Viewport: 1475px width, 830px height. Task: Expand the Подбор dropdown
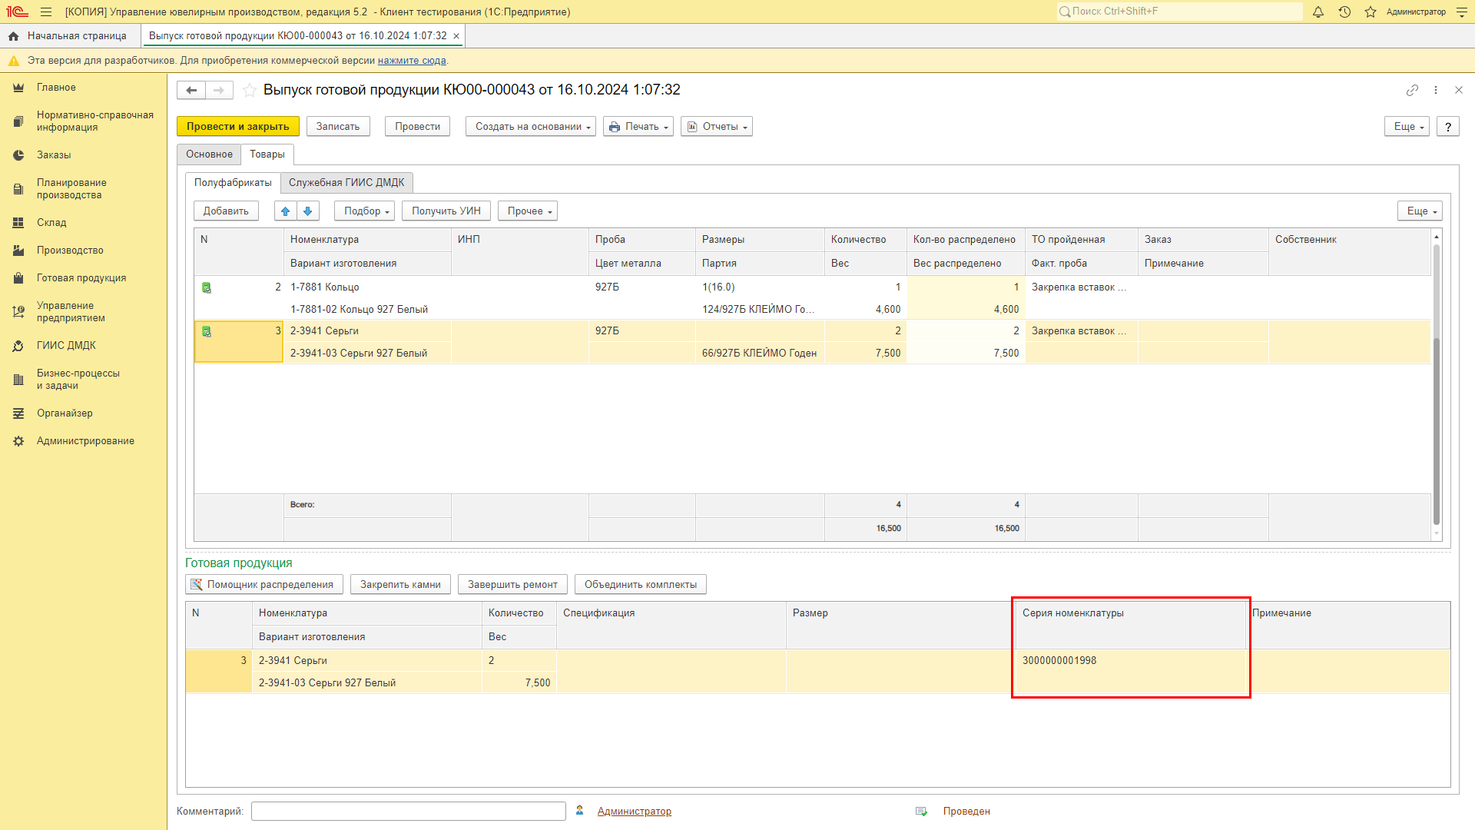pos(365,211)
